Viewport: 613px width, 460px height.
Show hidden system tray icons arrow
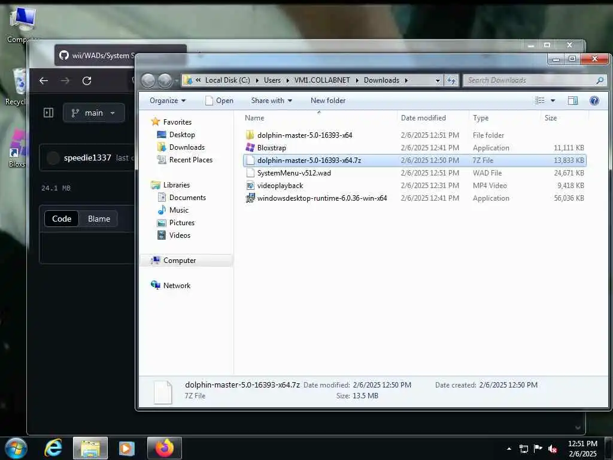pyautogui.click(x=509, y=449)
